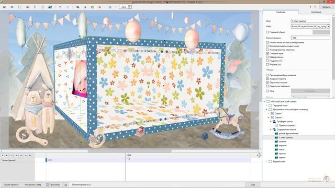Click the Содержимое маски icon in tree
Screen dimensions: 335x188
point(274,130)
